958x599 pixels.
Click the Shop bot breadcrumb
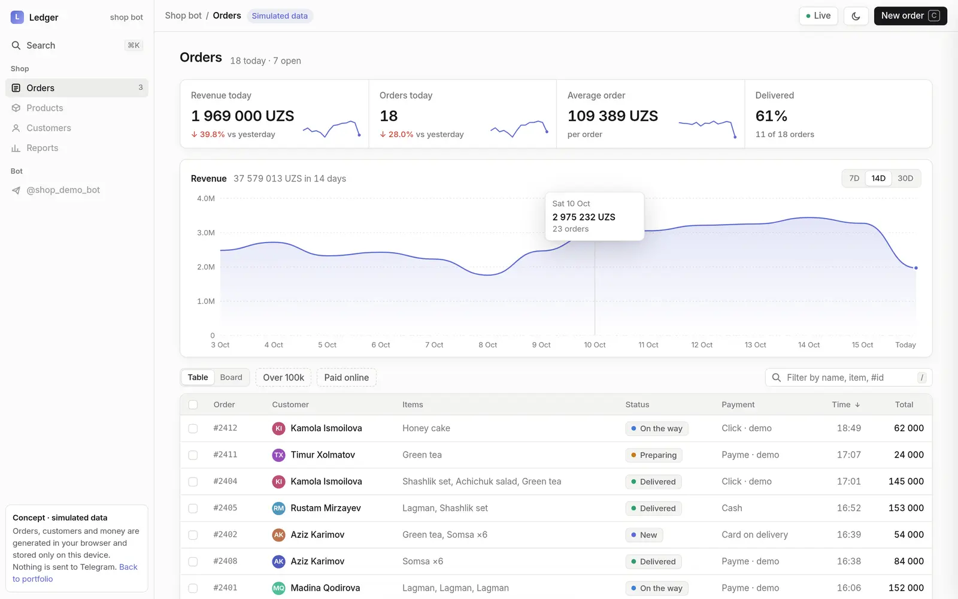point(183,16)
